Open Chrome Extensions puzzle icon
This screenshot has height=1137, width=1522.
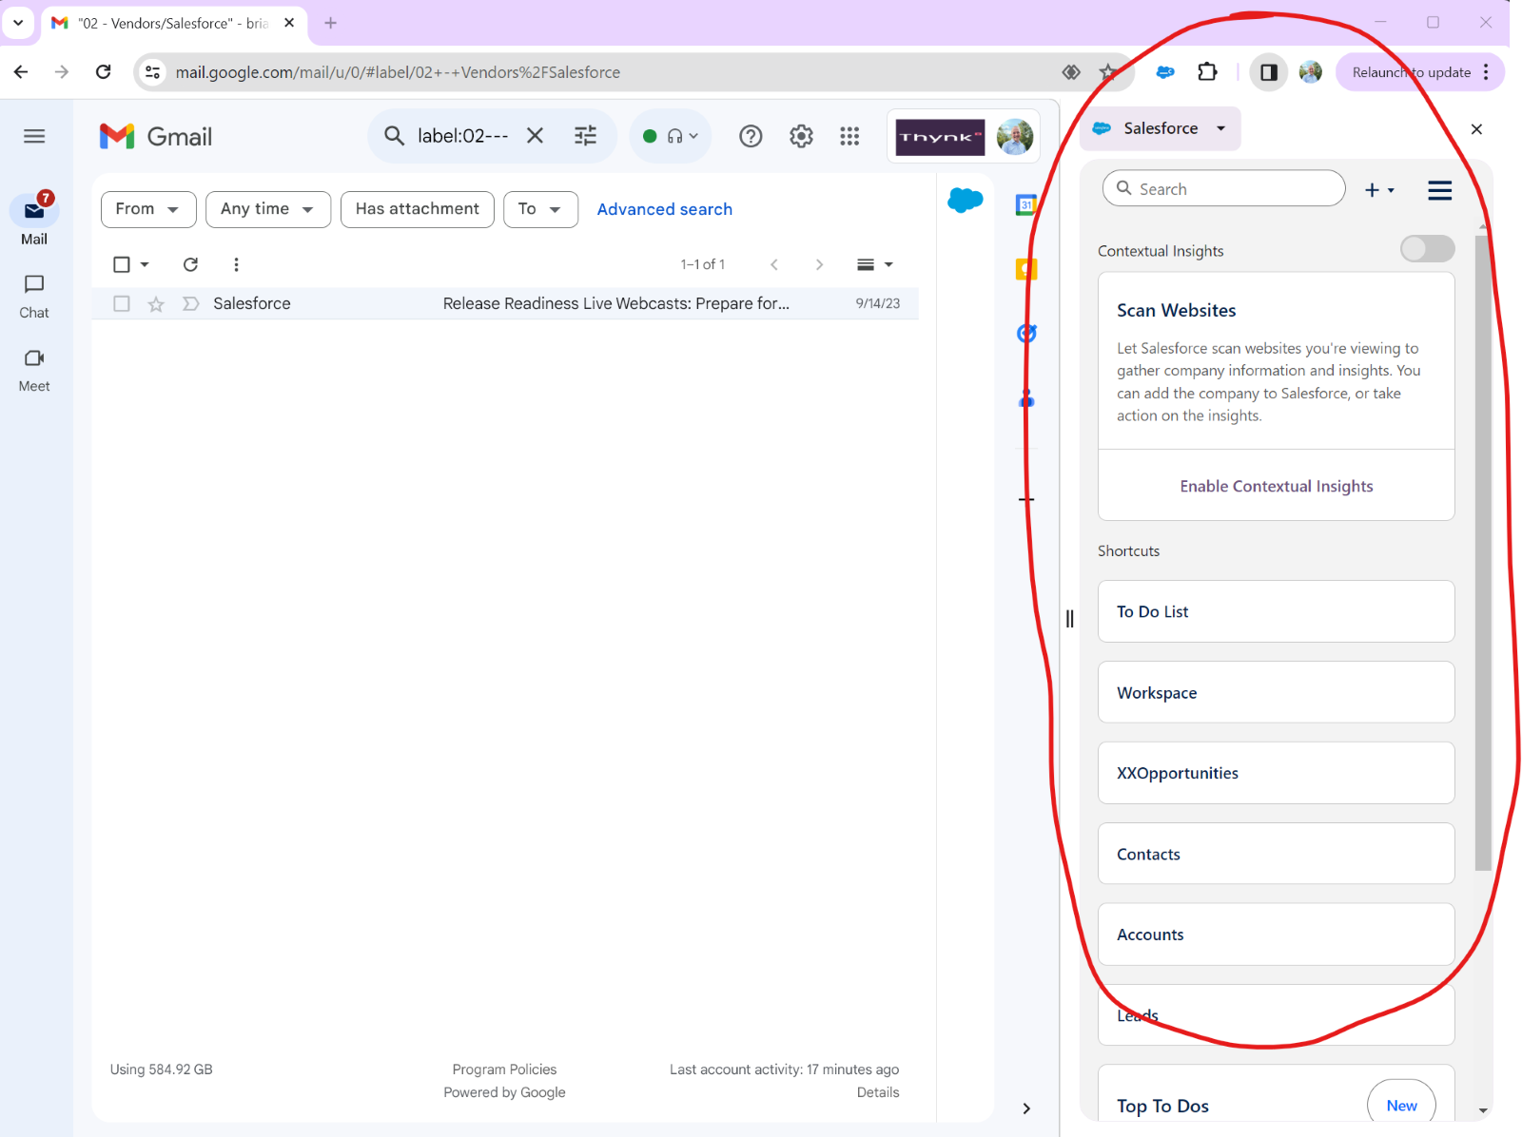tap(1207, 72)
